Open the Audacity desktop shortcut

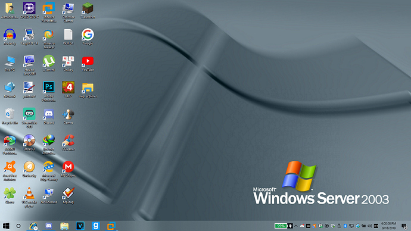point(10,37)
